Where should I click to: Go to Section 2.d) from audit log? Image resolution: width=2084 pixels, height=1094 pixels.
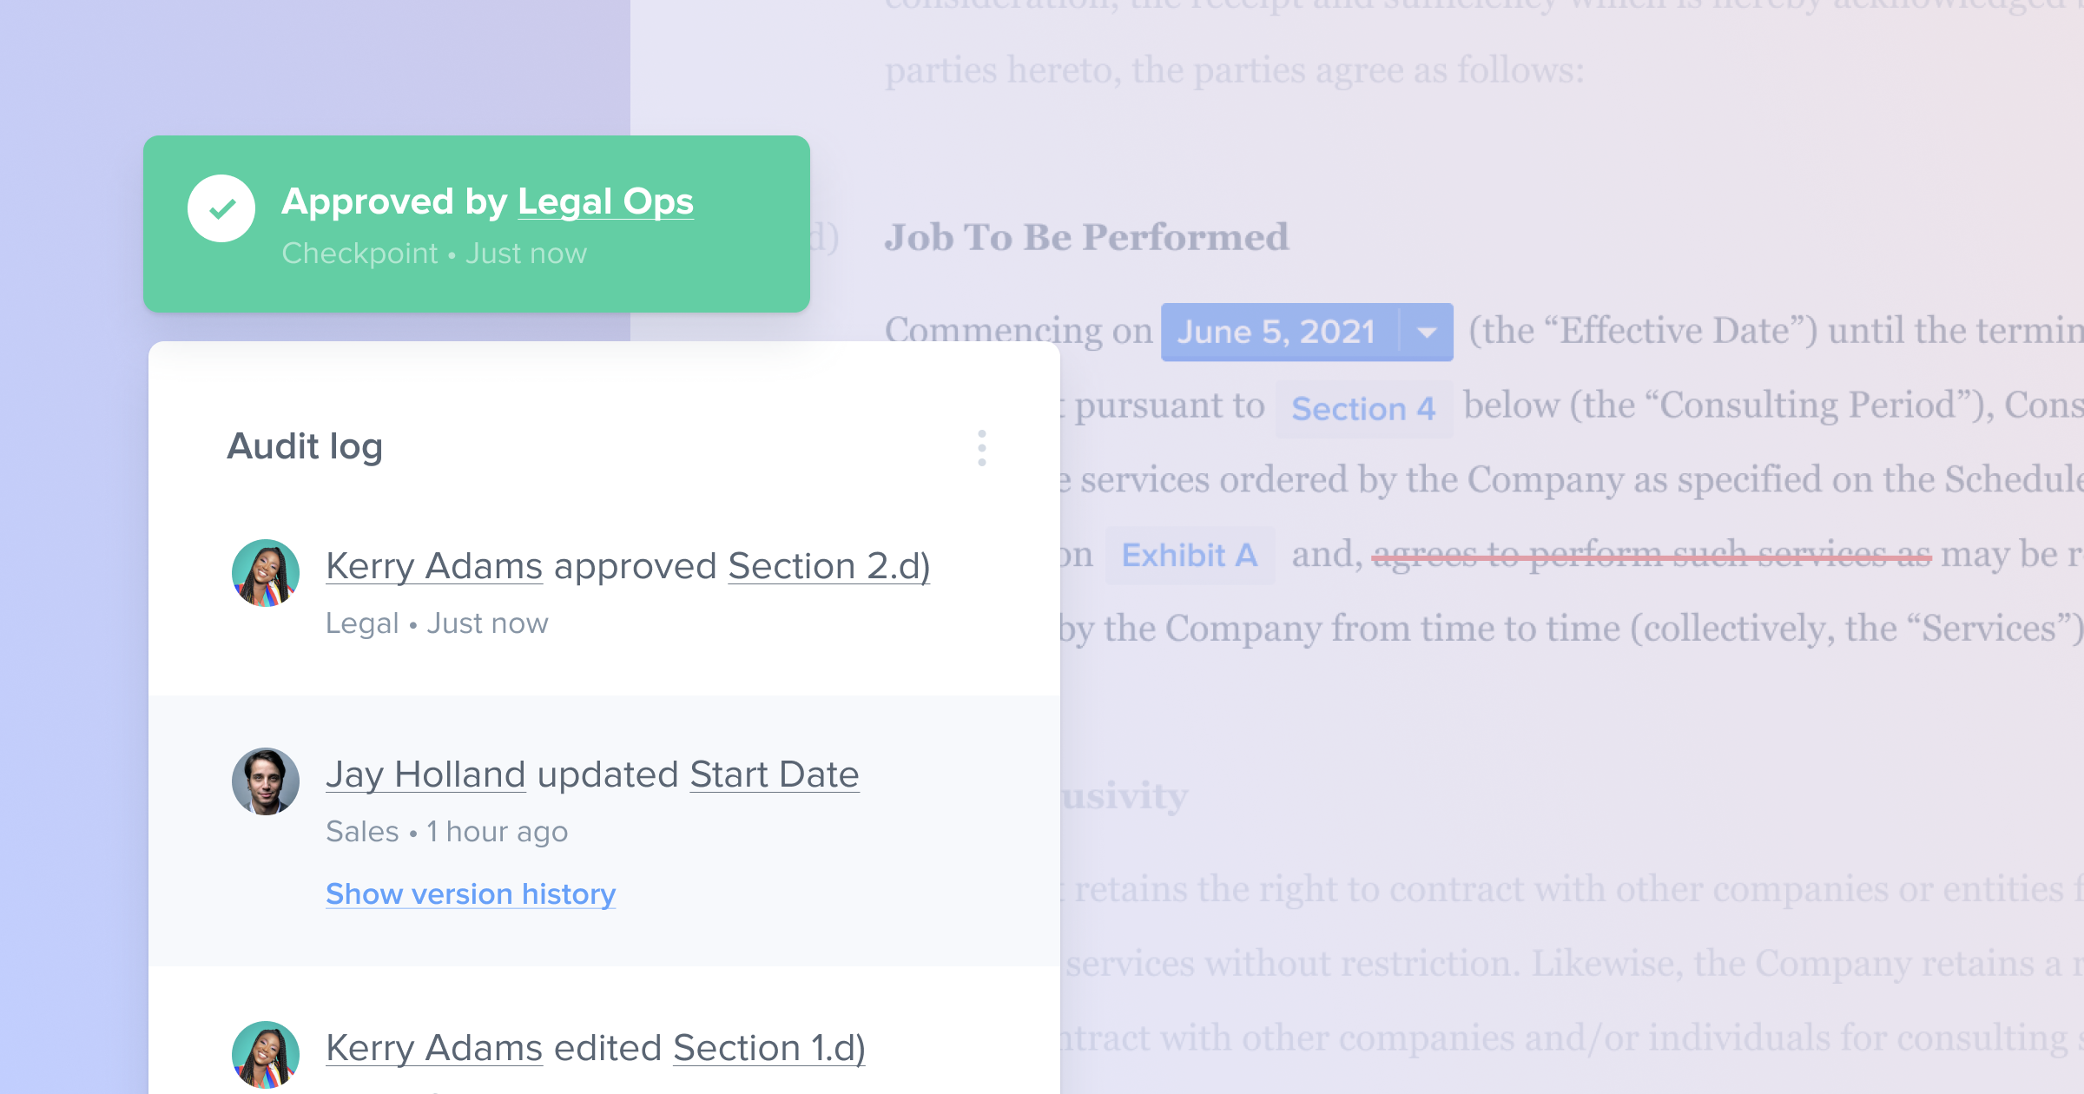829,566
